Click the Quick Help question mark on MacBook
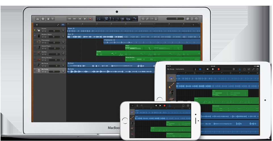 pyautogui.click(x=43, y=19)
